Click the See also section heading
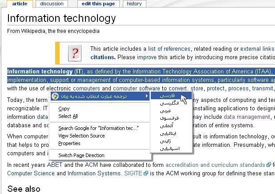Viewport: 275px width, 194px height. coord(24,189)
